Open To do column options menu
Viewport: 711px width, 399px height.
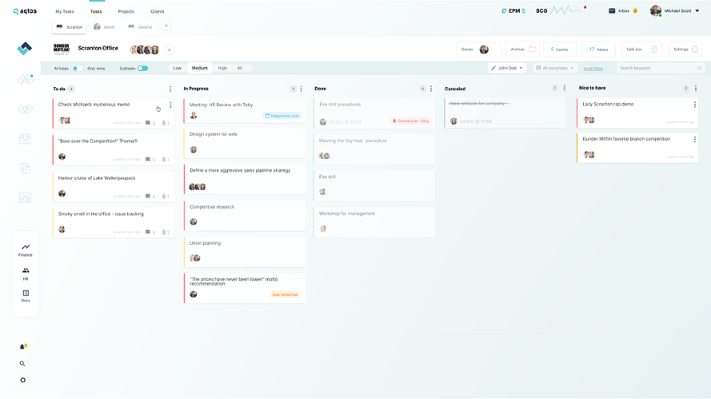click(x=170, y=89)
